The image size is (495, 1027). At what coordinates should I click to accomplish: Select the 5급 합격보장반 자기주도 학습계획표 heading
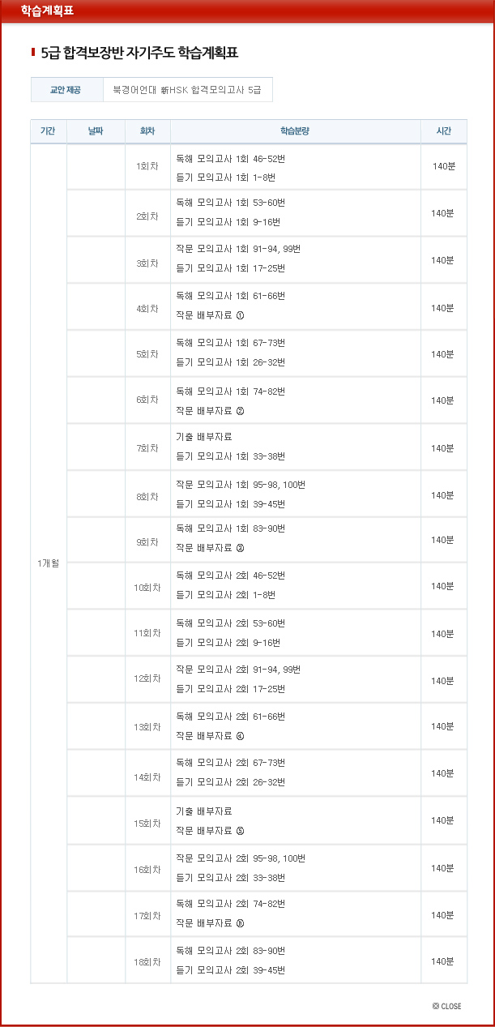click(x=139, y=53)
